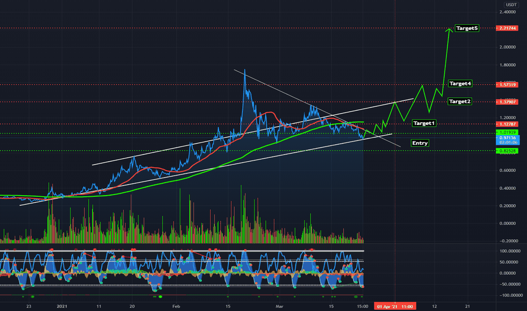
Task: Click the -0.20000 price axis value
Action: point(508,241)
